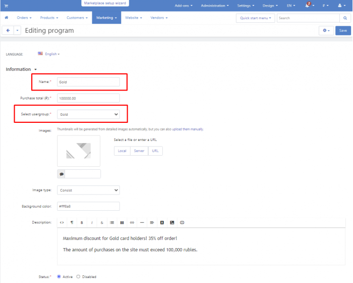Open the Add-ons menu
The width and height of the screenshot is (353, 283).
pyautogui.click(x=184, y=6)
